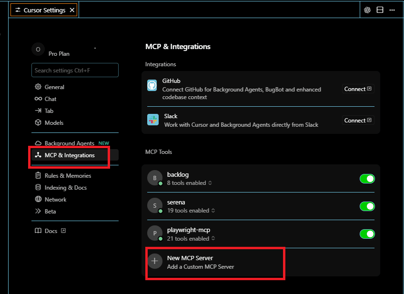
Task: Open the Rules & Memories settings section
Action: (68, 175)
